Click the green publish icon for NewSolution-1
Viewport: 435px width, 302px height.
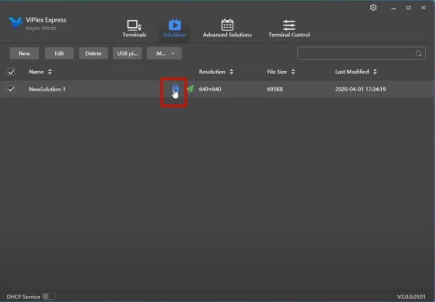(190, 89)
